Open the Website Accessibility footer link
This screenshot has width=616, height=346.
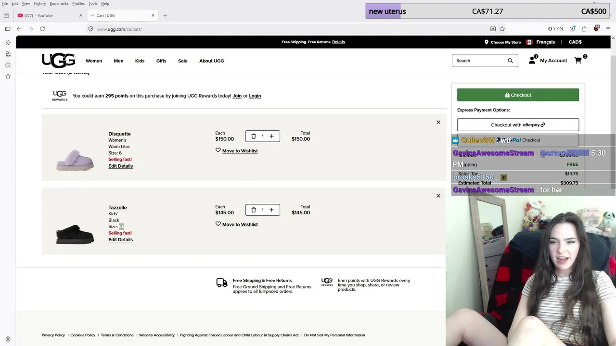tap(157, 335)
